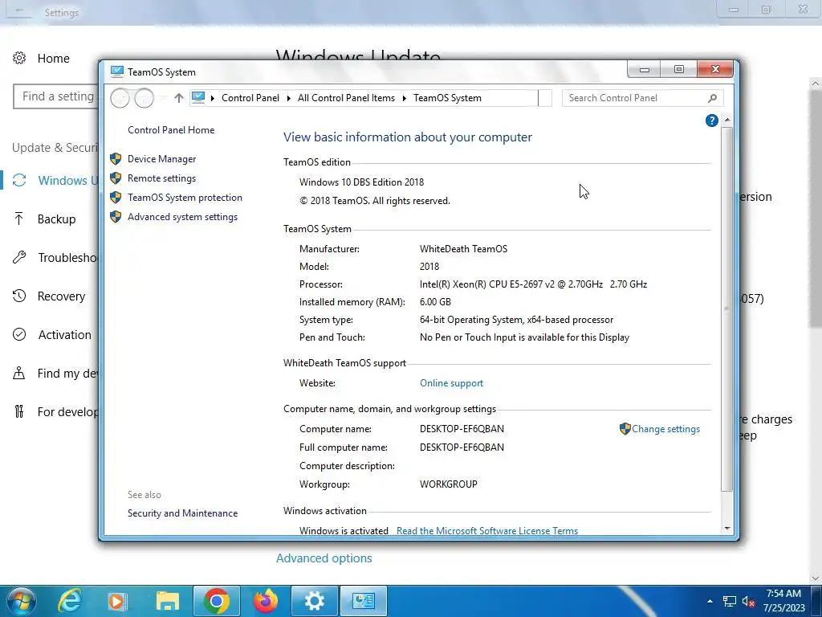Click address bar history dropdown button
Screen dimensions: 822x617
point(545,98)
